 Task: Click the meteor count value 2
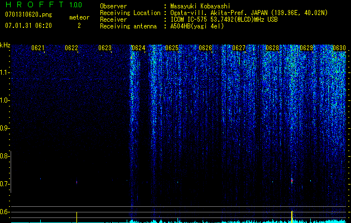[79, 26]
